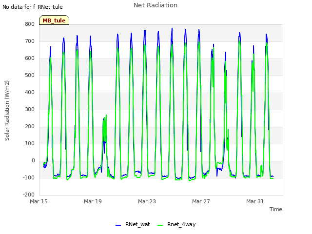Click the Solar Radiation (W/m2) axis label
The width and height of the screenshot is (312, 234).
tap(7, 111)
